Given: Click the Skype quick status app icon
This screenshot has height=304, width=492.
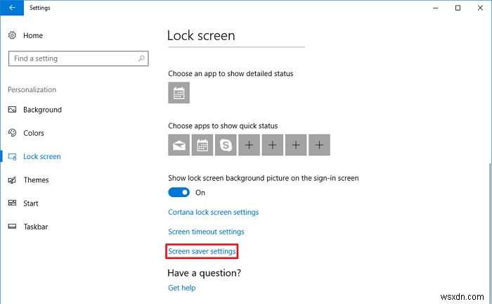Looking at the screenshot, I should pos(226,145).
